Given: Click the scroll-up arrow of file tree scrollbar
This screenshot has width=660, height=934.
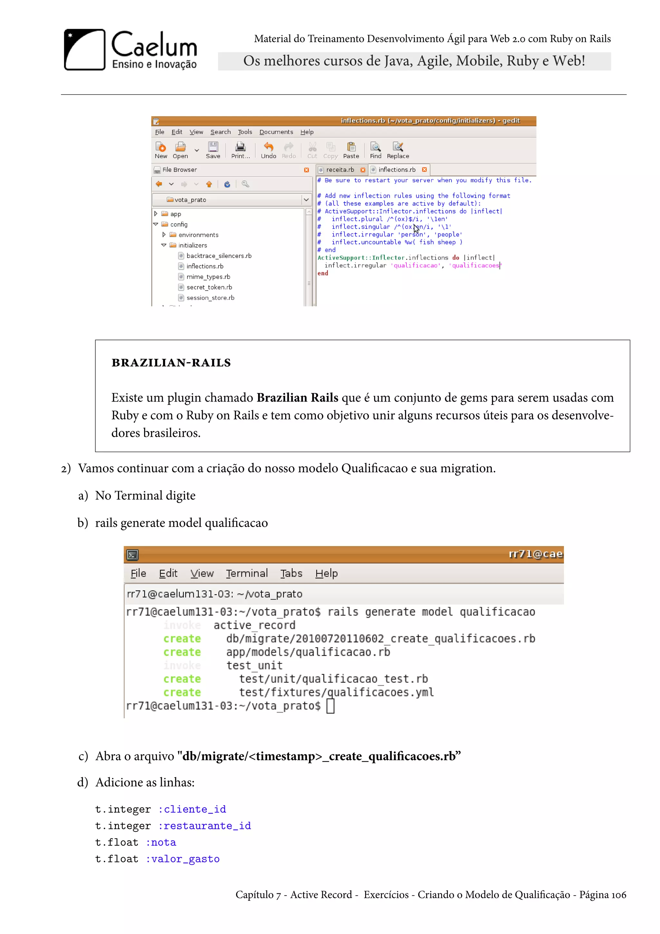Looking at the screenshot, I should pos(309,212).
